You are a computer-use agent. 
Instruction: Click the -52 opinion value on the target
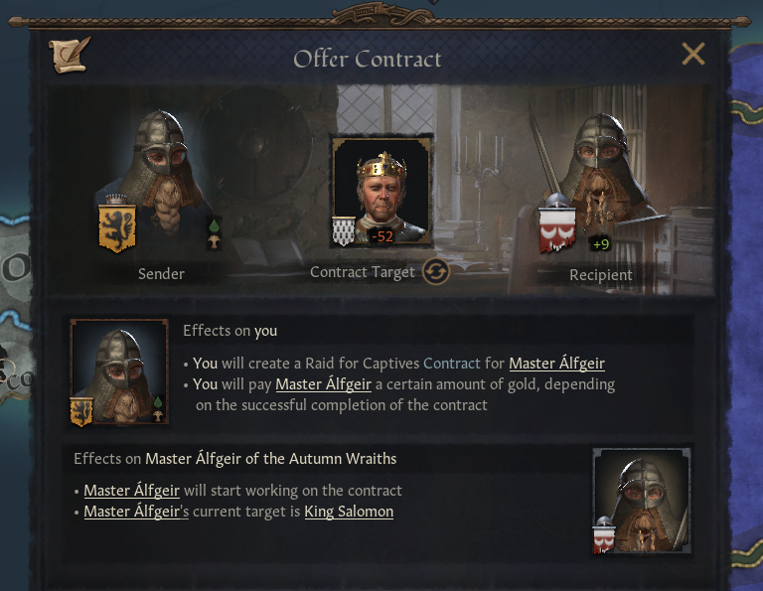(x=382, y=236)
